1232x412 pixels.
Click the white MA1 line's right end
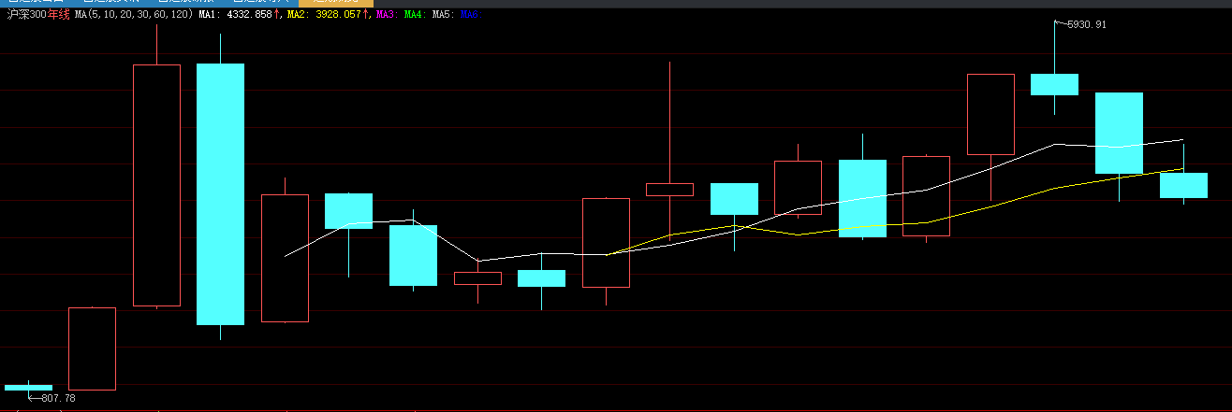[1183, 139]
